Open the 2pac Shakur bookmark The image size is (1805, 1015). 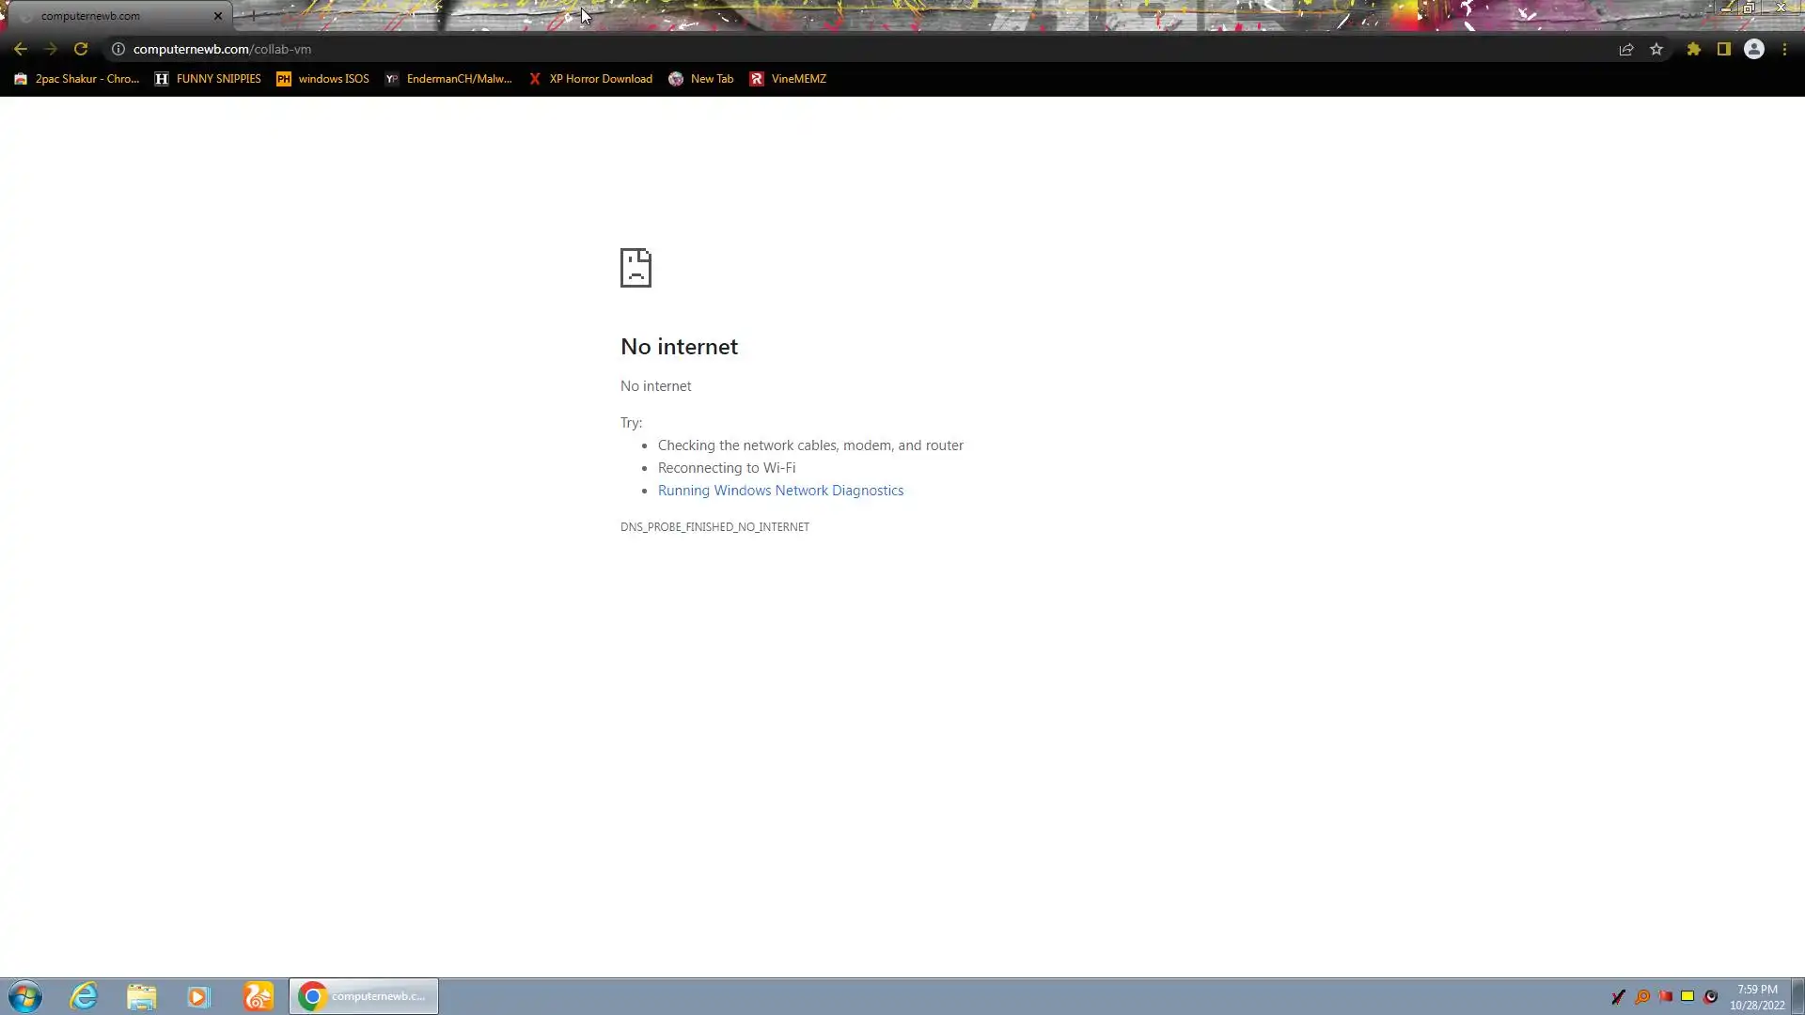(77, 79)
